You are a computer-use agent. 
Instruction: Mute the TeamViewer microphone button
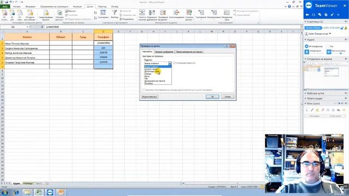pos(306,52)
